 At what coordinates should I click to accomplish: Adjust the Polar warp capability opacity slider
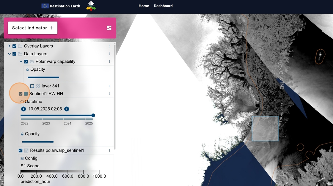[43, 77]
